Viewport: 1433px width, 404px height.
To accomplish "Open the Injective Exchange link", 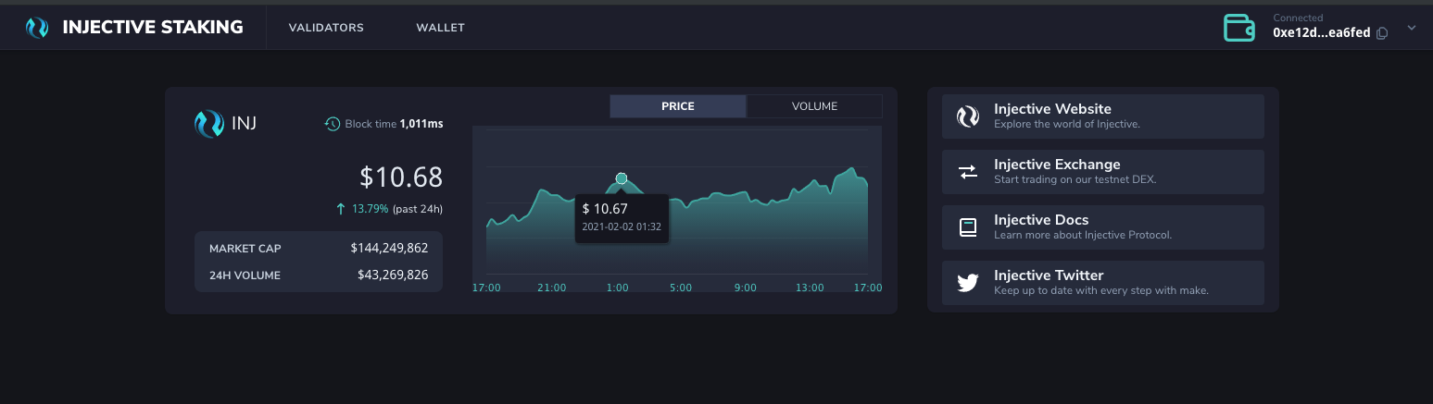I will tap(1103, 172).
